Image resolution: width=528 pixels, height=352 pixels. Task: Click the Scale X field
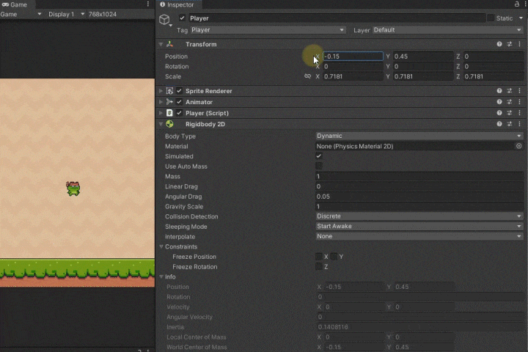[x=353, y=76]
